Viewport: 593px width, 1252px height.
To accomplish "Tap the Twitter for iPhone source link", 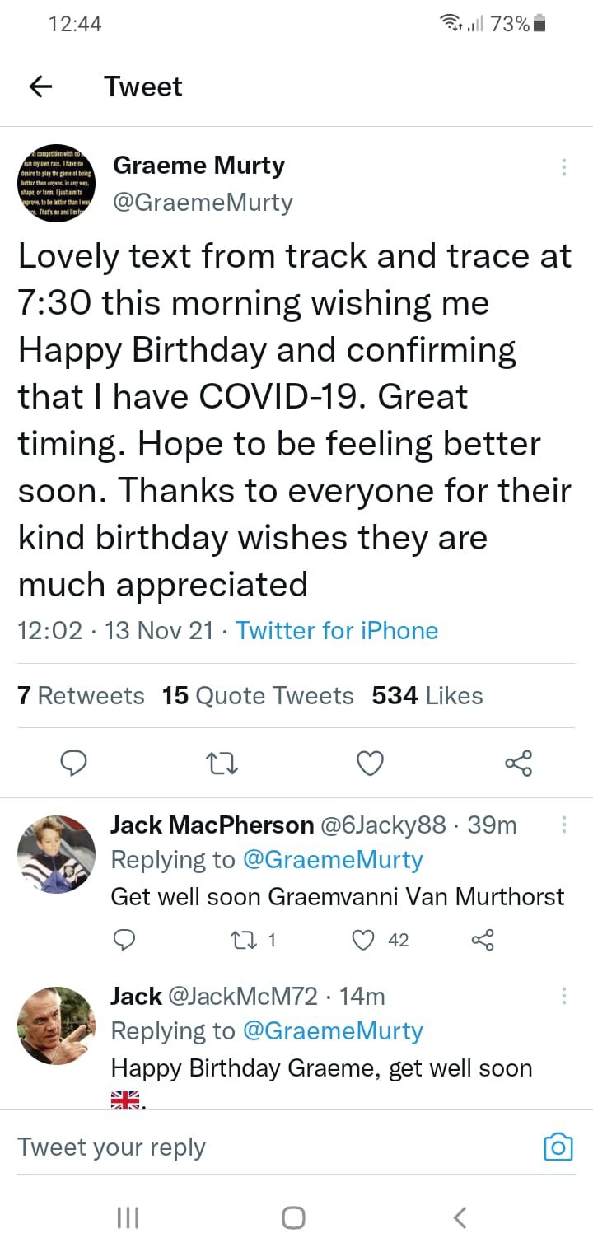I will click(337, 631).
